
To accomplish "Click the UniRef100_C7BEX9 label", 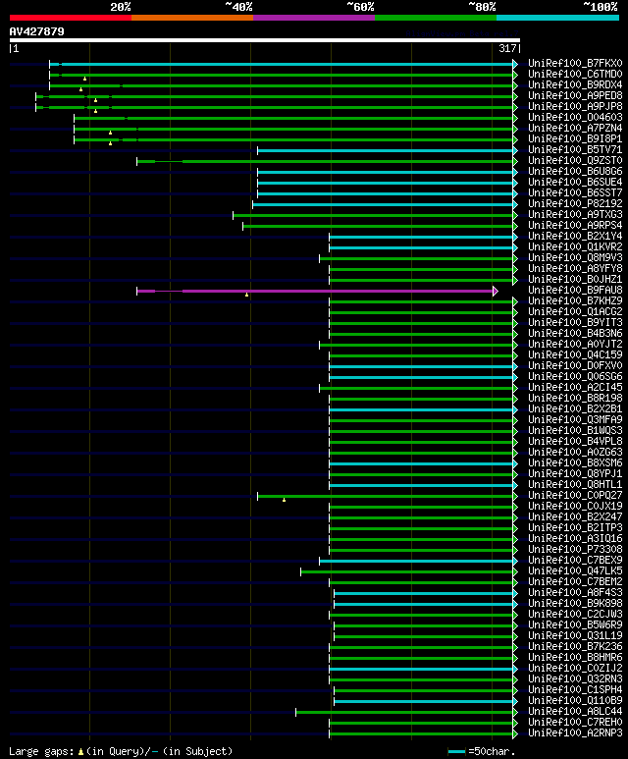I will (575, 560).
